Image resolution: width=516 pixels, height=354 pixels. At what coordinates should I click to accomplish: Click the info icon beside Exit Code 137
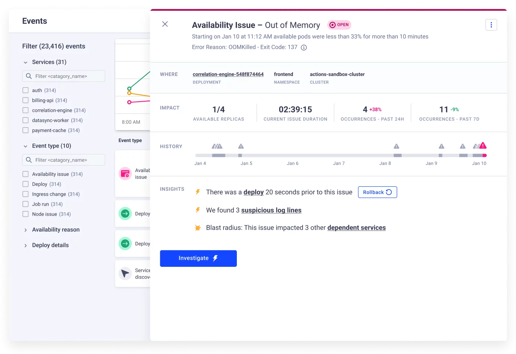(304, 47)
